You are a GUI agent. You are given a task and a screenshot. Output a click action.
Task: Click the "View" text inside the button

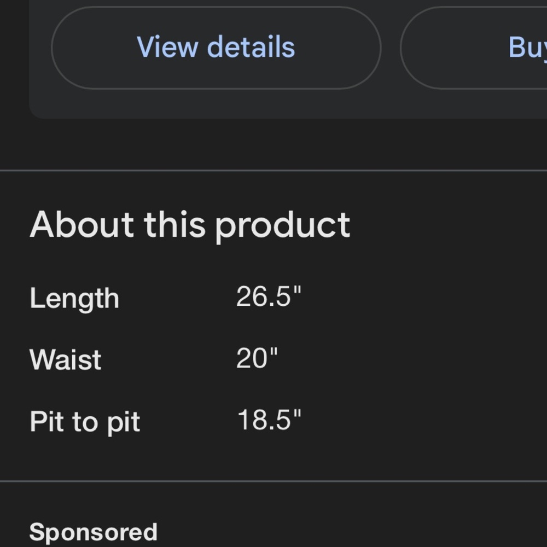pos(167,46)
